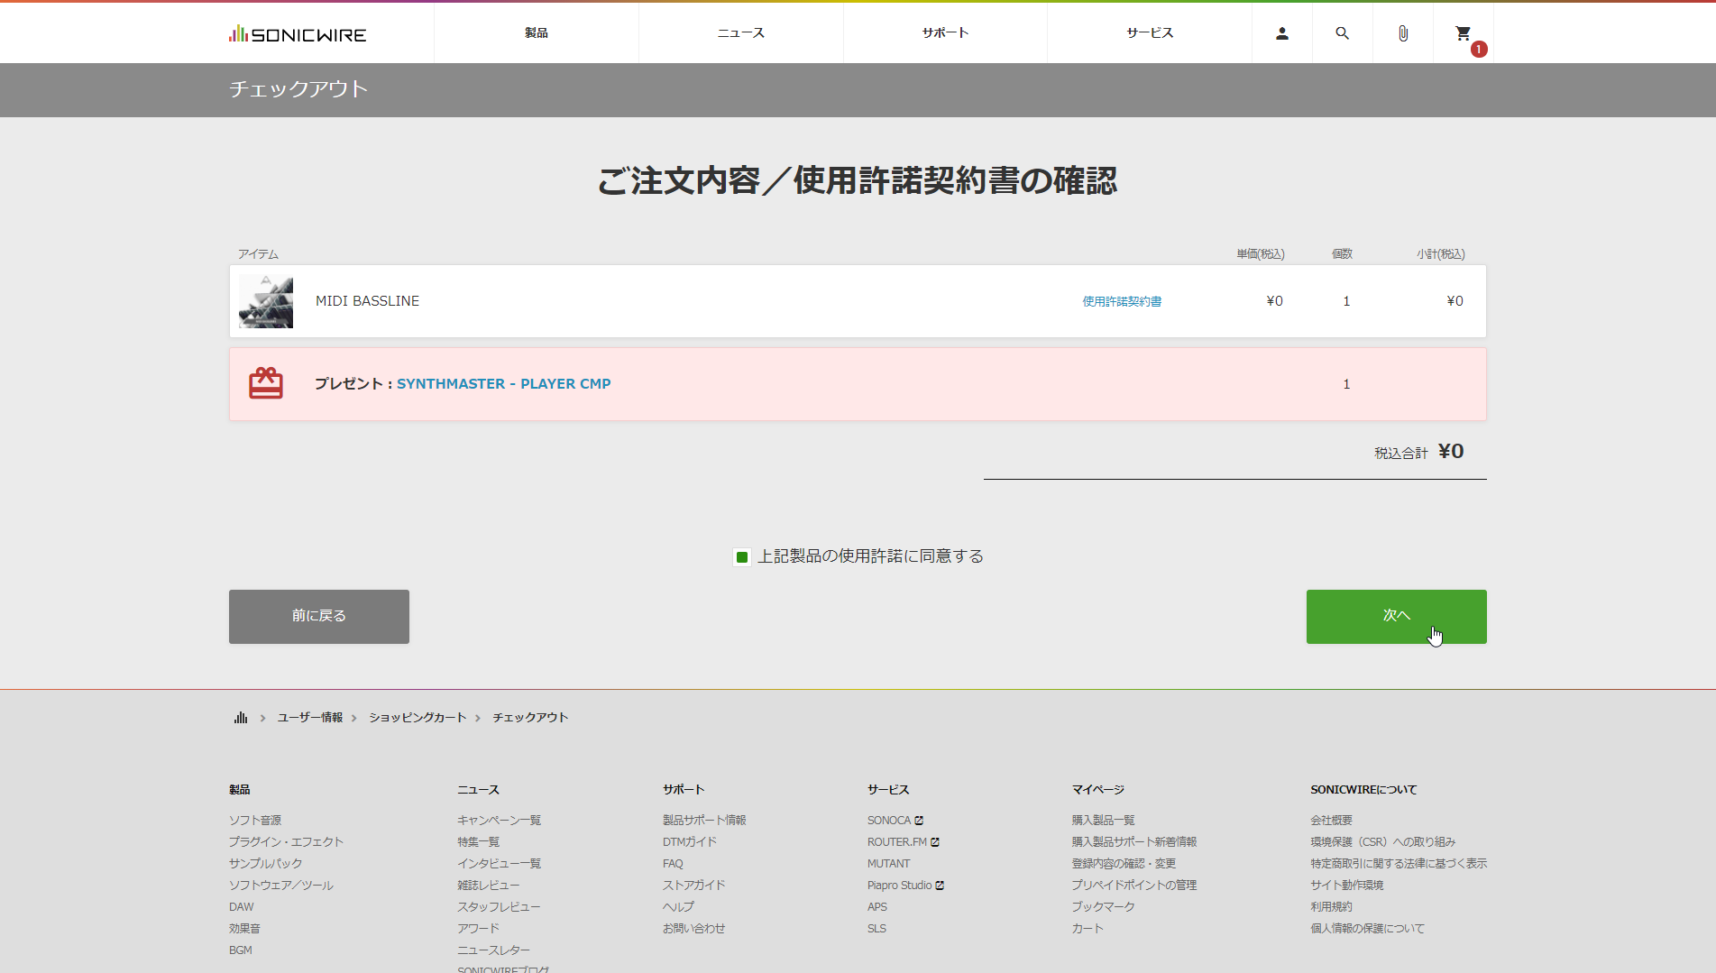Click the 次へ button
The width and height of the screenshot is (1716, 973).
(1396, 617)
